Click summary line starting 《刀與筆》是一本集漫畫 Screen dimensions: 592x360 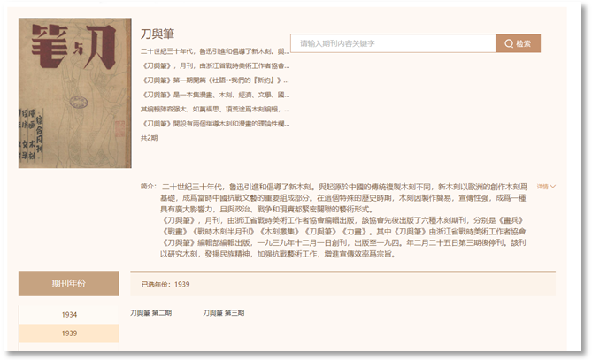coord(214,94)
